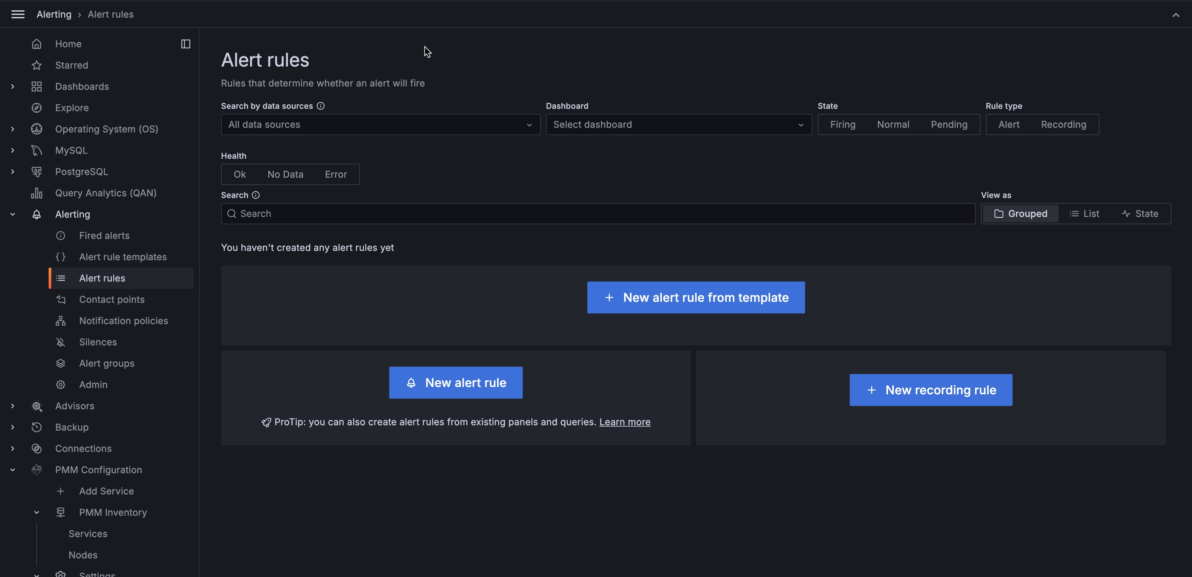Filter rules by Firing state
The height and width of the screenshot is (577, 1192).
[843, 124]
